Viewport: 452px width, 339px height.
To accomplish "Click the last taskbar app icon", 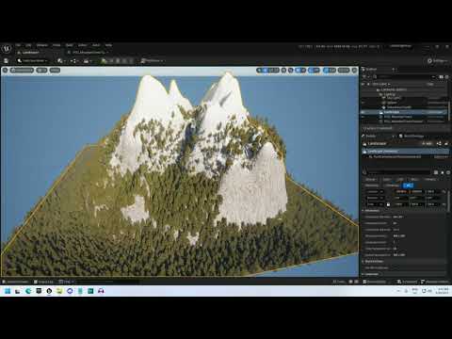I will (101, 291).
